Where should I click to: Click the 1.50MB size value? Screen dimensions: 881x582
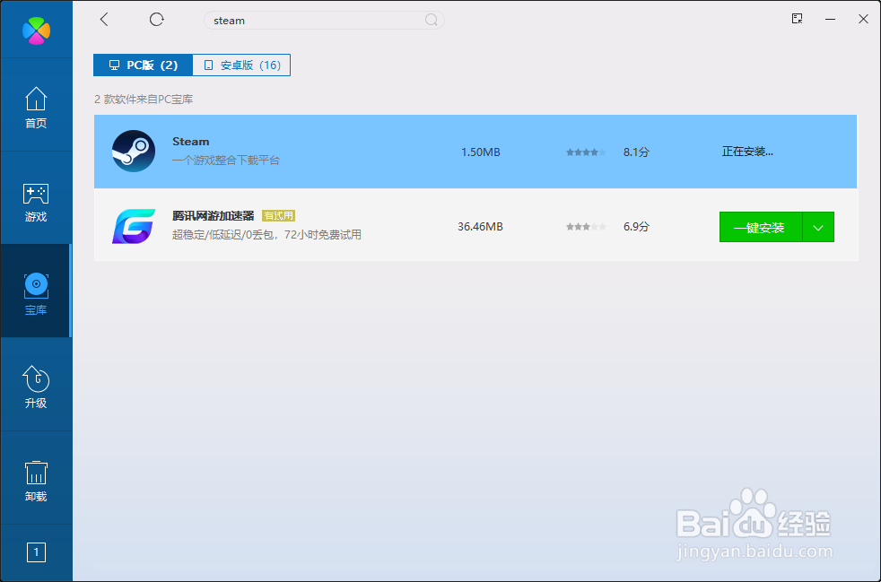coord(480,152)
